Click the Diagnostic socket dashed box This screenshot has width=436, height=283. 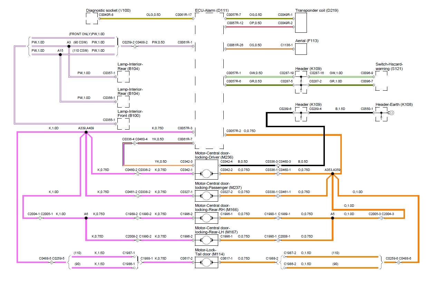tap(91, 19)
